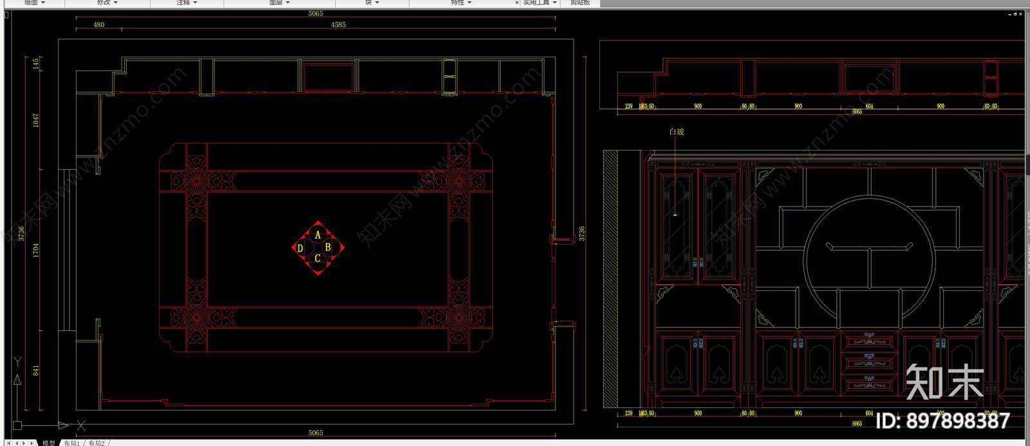Expand the 图层 panel dropdown
The width and height of the screenshot is (1030, 446).
click(279, 3)
